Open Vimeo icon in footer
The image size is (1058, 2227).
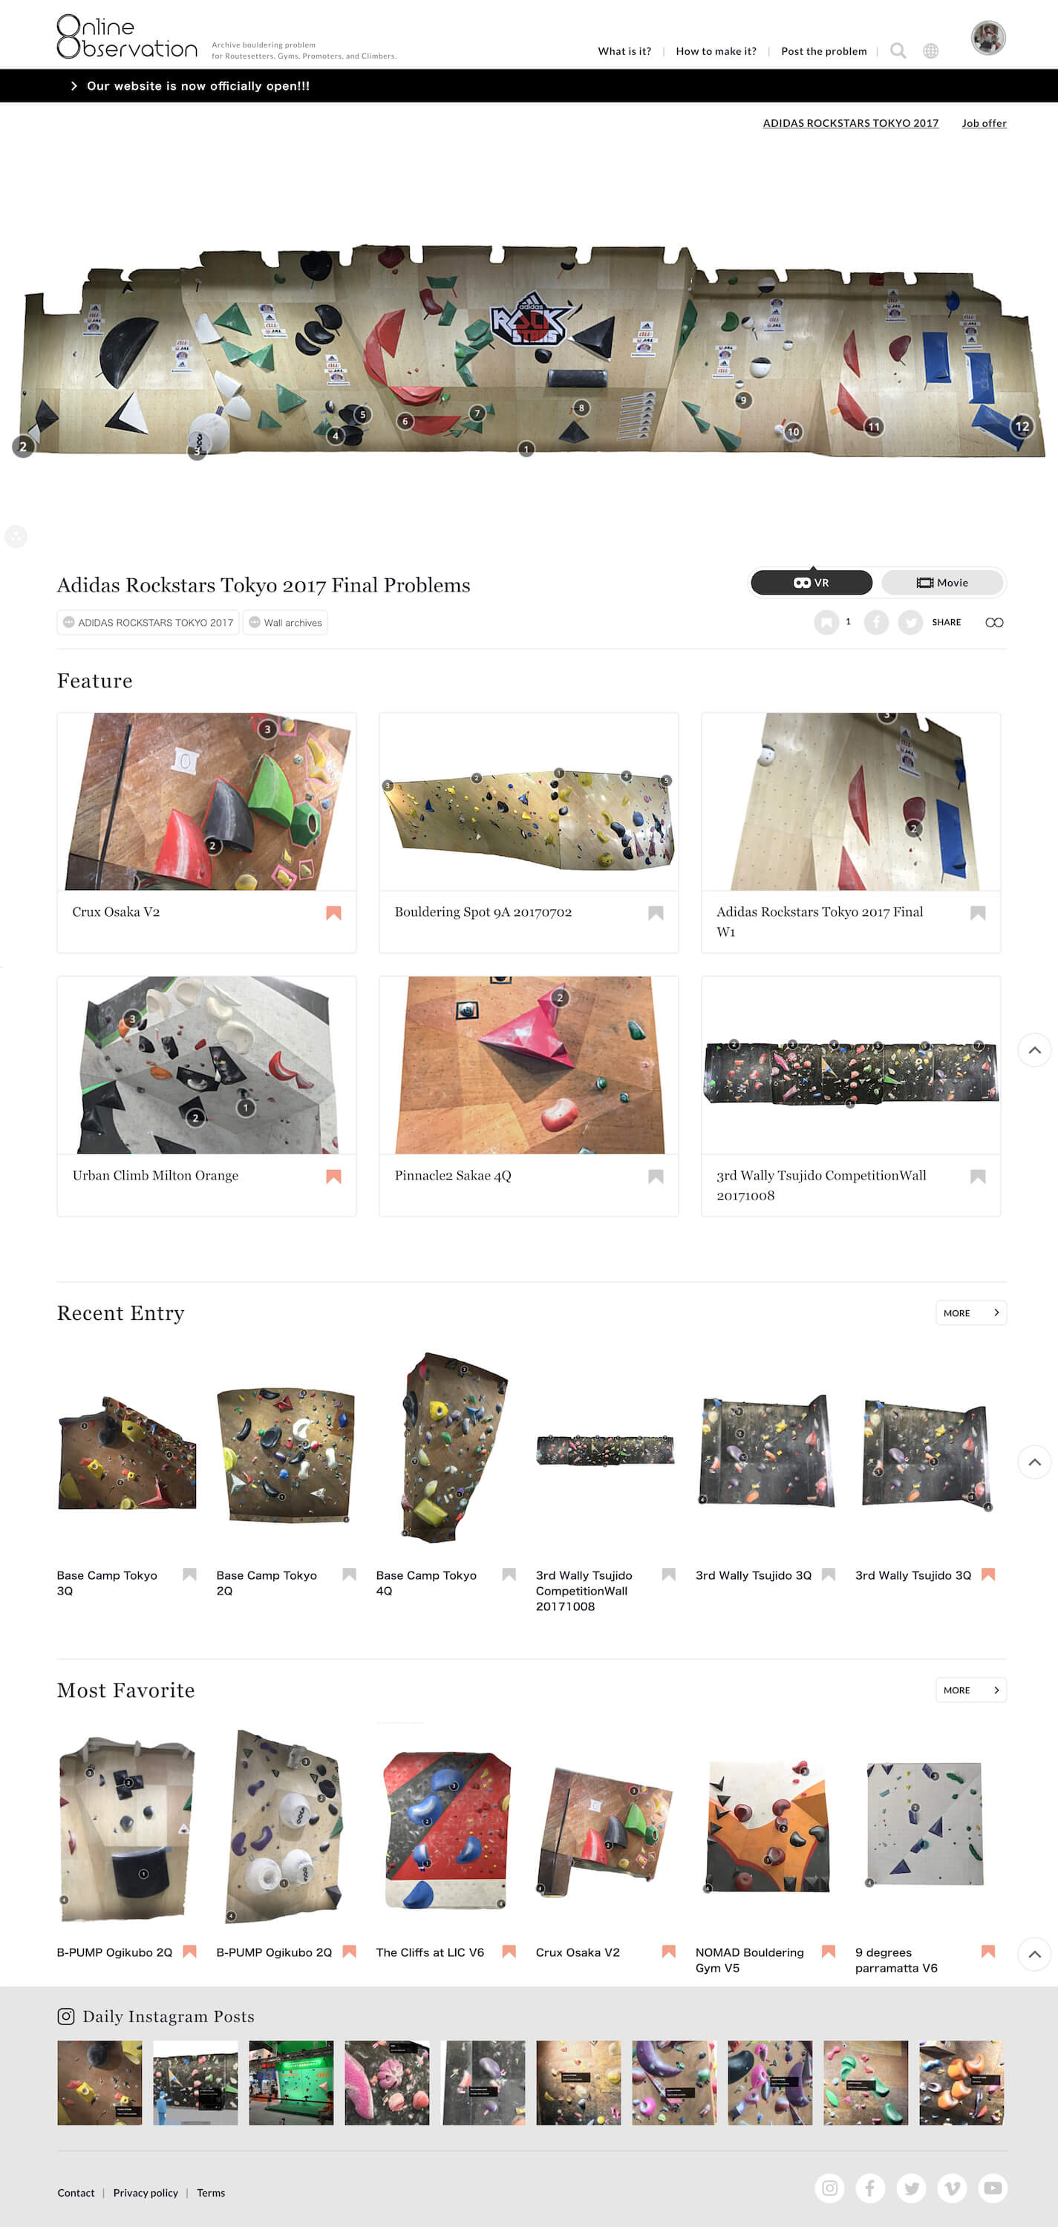[x=952, y=2187]
